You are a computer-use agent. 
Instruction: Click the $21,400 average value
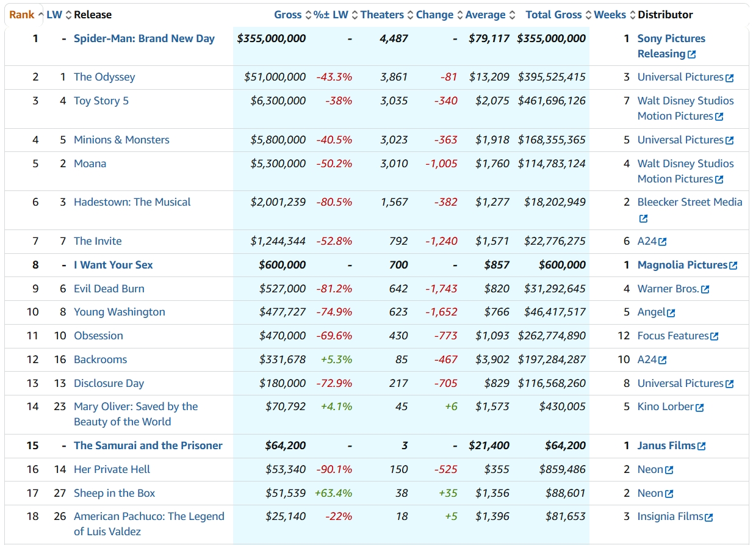point(489,446)
